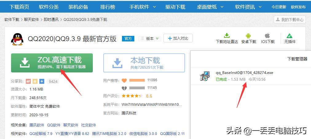311x139 pixels.
Task: Go to 下载首页 in navigation
Action: 19,7
